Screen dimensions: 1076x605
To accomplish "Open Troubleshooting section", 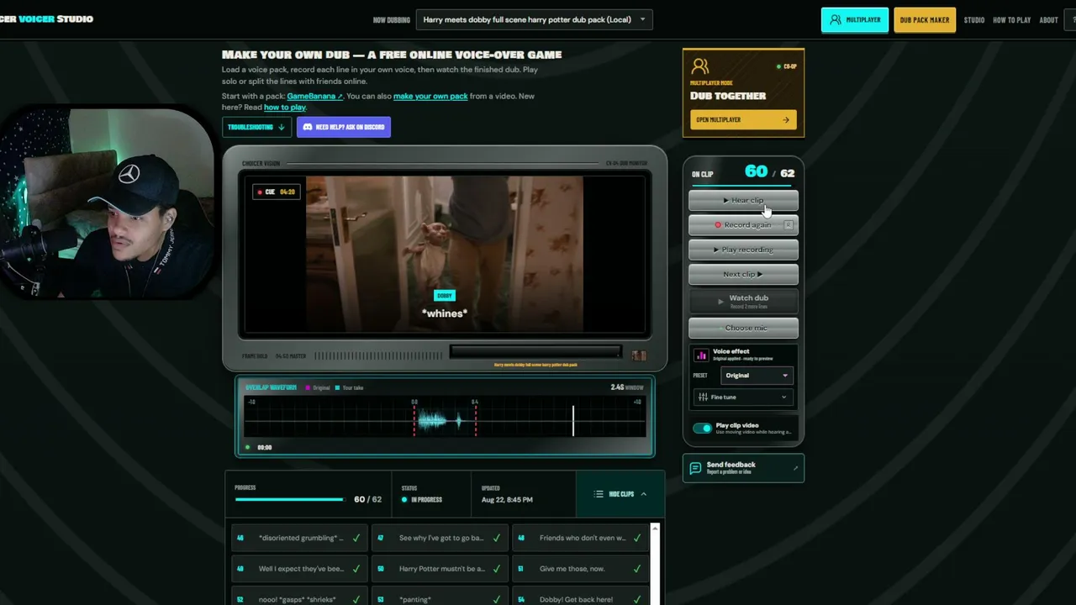I will tap(256, 127).
